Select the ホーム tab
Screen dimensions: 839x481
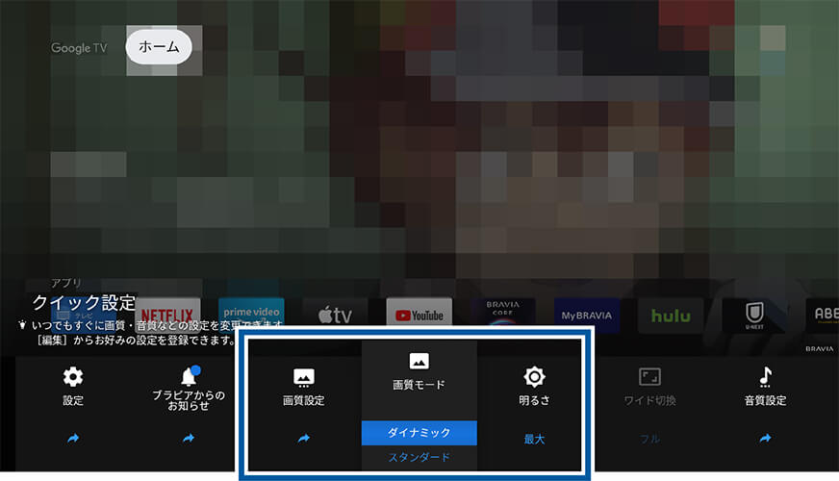click(x=159, y=47)
